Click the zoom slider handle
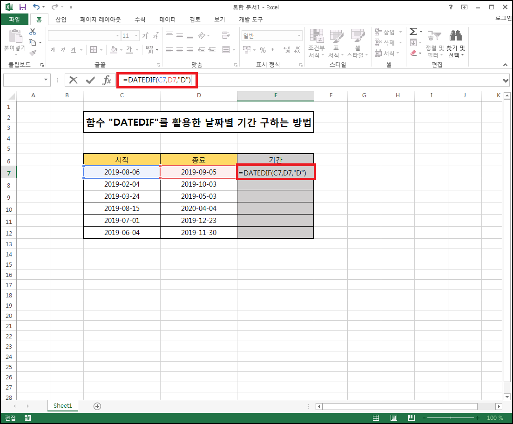Screen dimensions: 513x424 pos(451,418)
